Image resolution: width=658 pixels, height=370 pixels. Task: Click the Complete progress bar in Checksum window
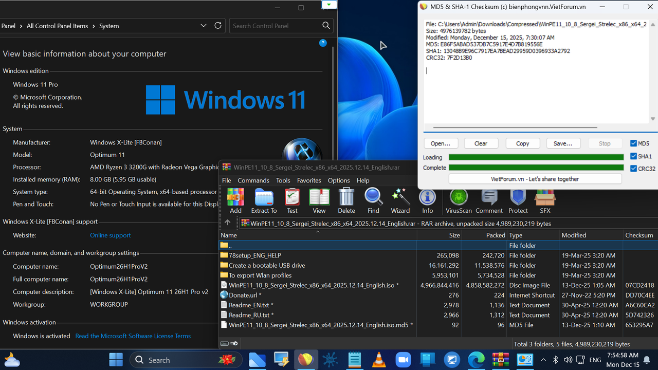pos(536,168)
